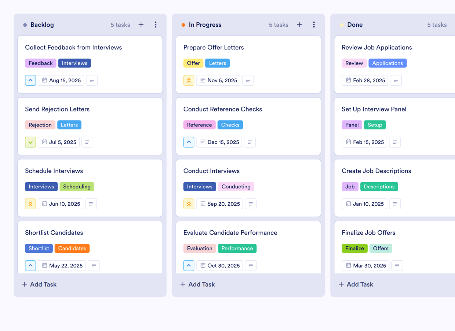Open the priority selector on Collect Feedback from Interviews

(30, 80)
